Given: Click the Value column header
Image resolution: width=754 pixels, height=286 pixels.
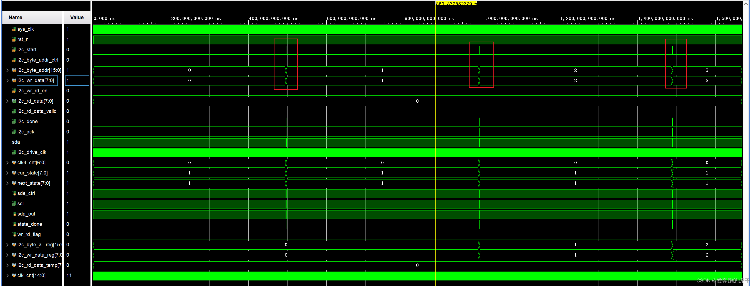Looking at the screenshot, I should pos(77,17).
